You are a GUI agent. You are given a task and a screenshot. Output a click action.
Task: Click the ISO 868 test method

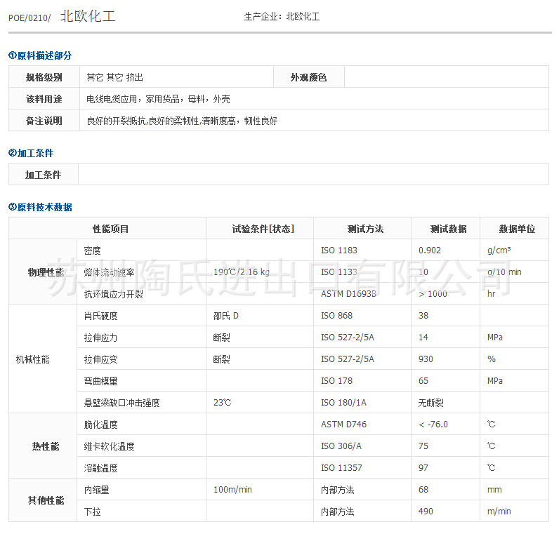(337, 316)
